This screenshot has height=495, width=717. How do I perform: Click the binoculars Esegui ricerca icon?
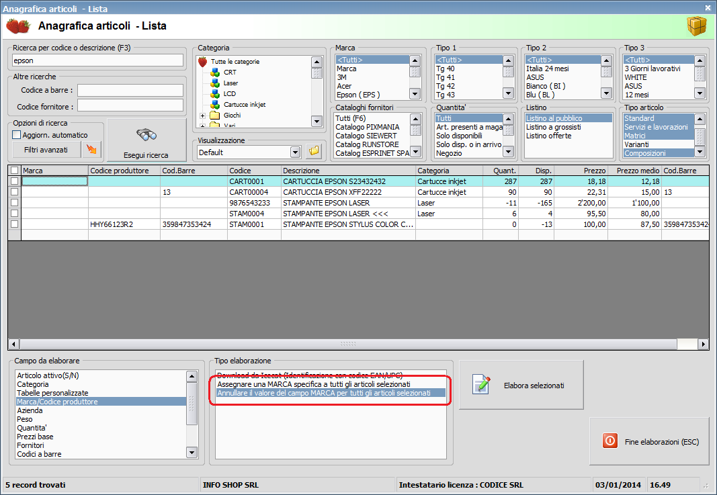coord(146,135)
